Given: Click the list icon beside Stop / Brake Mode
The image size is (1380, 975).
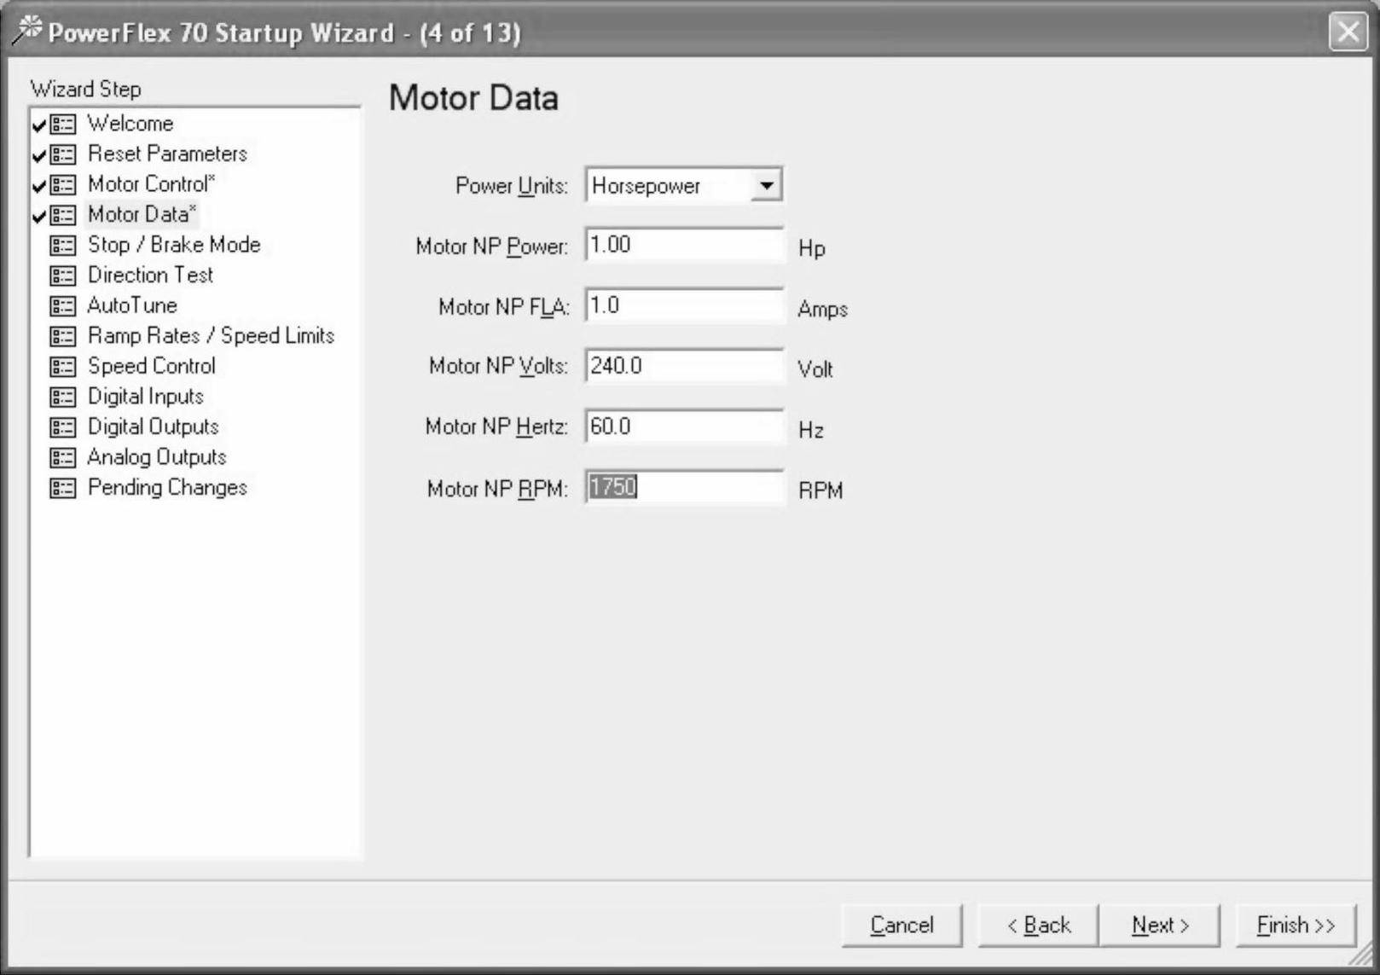Looking at the screenshot, I should click(62, 246).
